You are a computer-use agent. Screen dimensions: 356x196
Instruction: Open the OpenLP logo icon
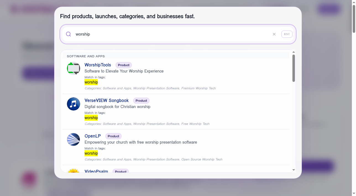74,139
